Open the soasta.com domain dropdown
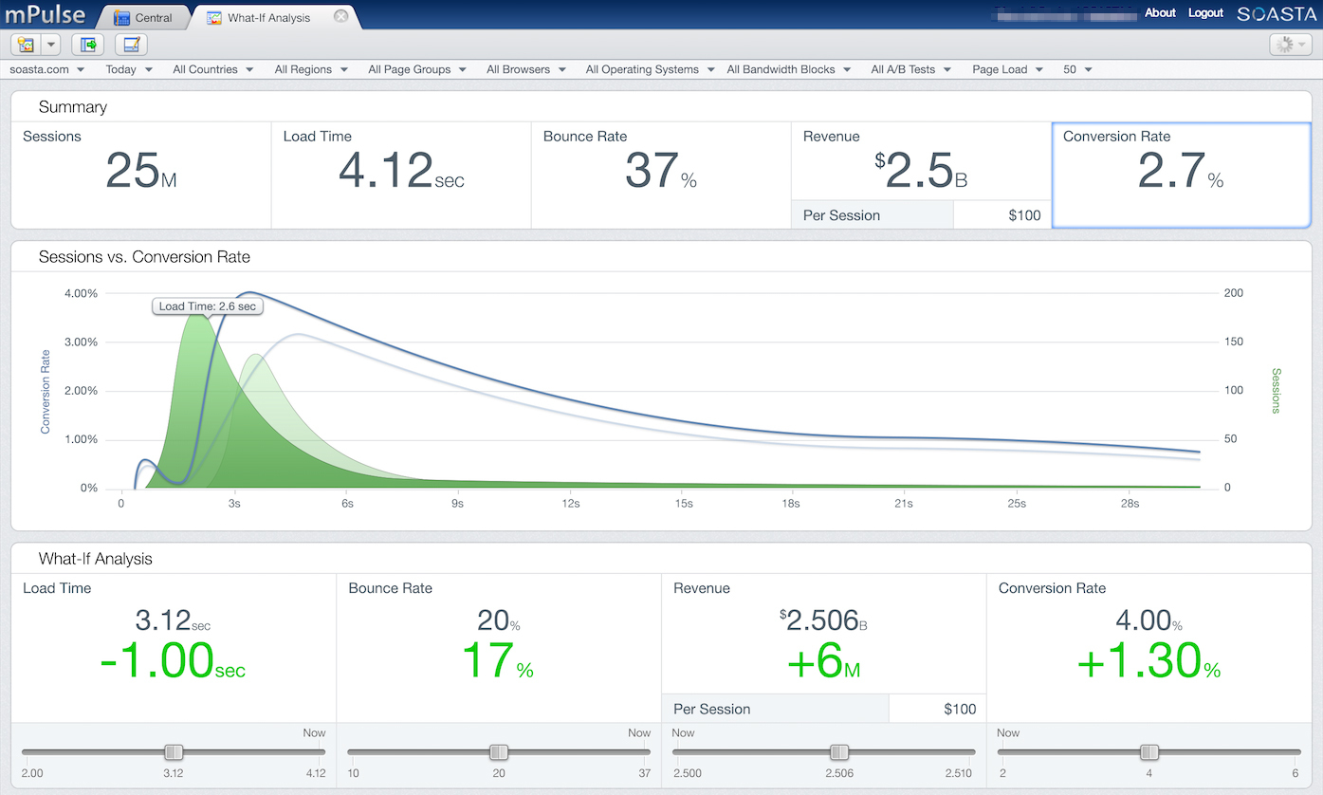Image resolution: width=1323 pixels, height=795 pixels. click(47, 68)
